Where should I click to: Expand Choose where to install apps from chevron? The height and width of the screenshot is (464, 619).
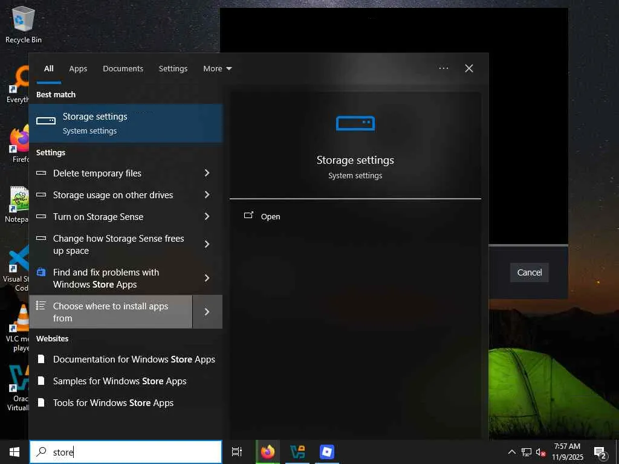[x=207, y=312]
